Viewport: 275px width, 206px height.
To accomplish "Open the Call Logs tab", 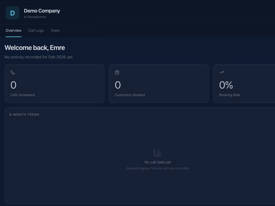I will (36, 30).
